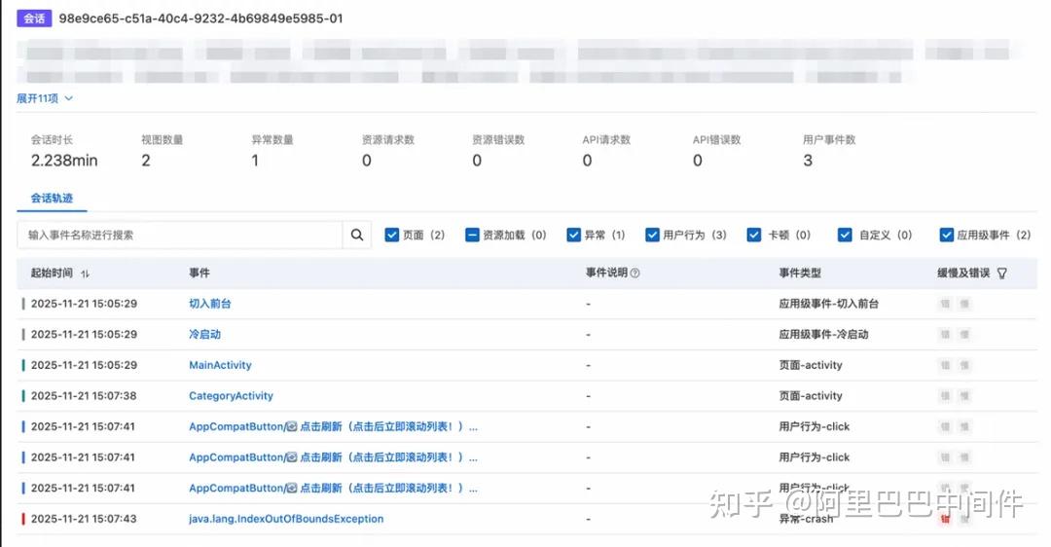1051x547 pixels.
Task: Click the session ID text 98e9ce65-c51a-40c4-9232-4b69849e5985-01
Action: click(x=201, y=18)
